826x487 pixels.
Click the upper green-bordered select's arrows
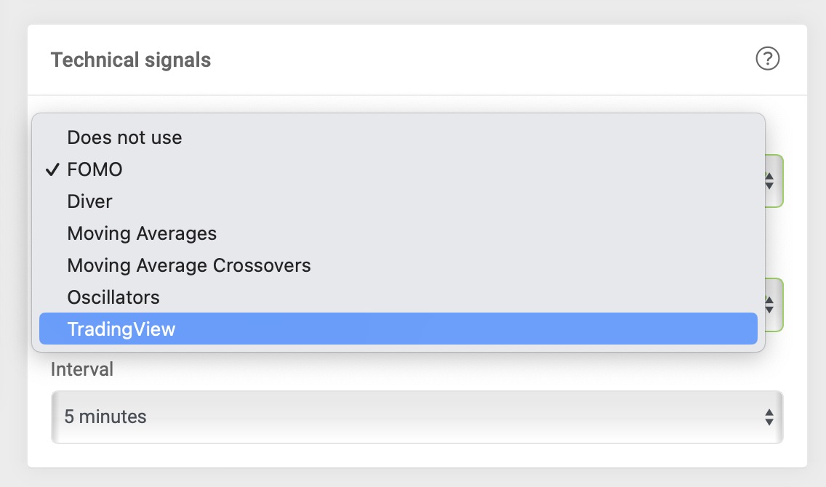(769, 181)
